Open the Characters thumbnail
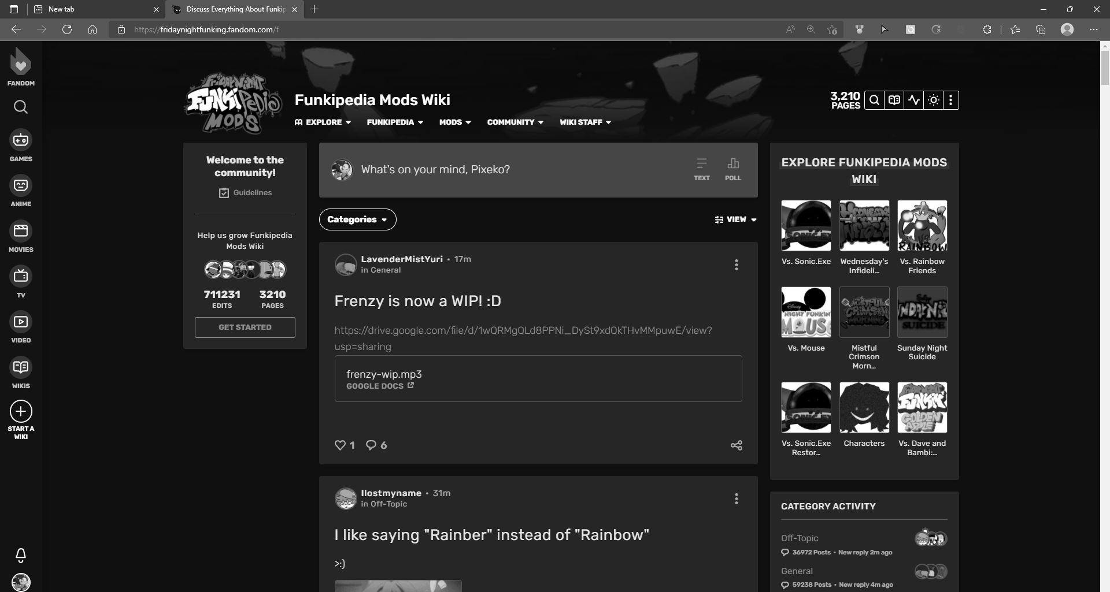 [864, 408]
